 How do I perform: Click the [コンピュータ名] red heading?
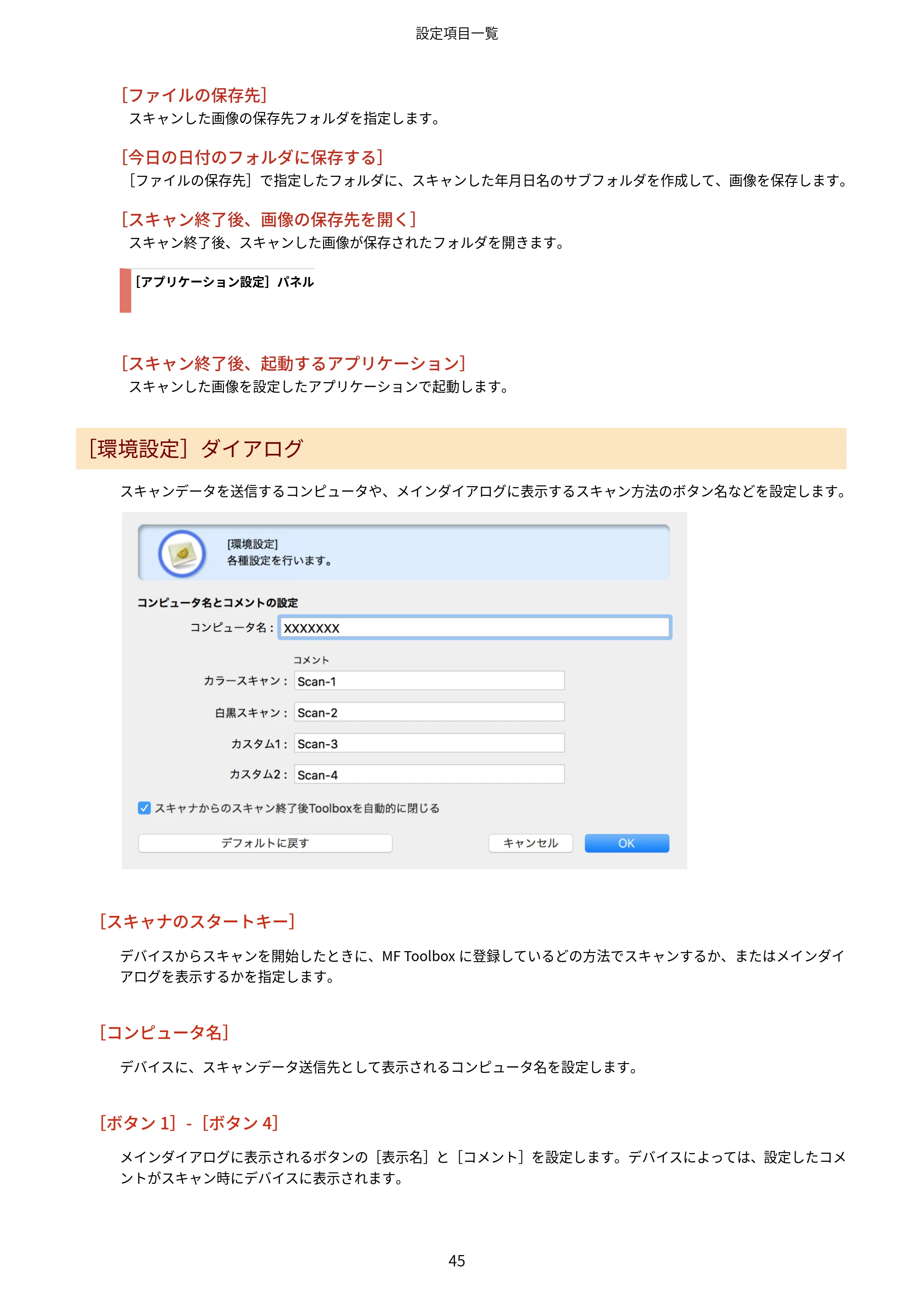click(x=165, y=1032)
